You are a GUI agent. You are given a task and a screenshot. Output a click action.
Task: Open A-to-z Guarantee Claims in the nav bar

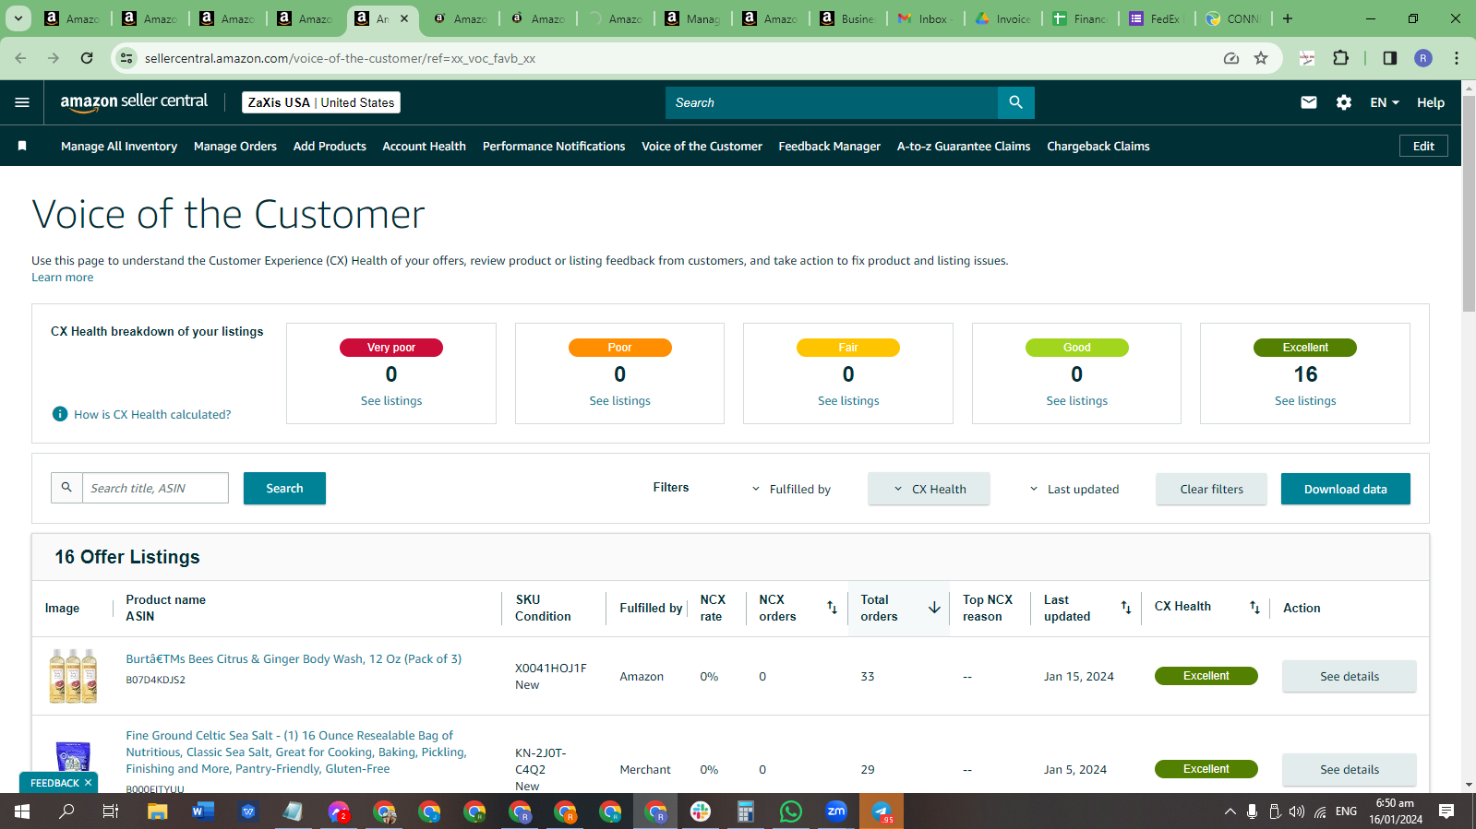pos(964,146)
